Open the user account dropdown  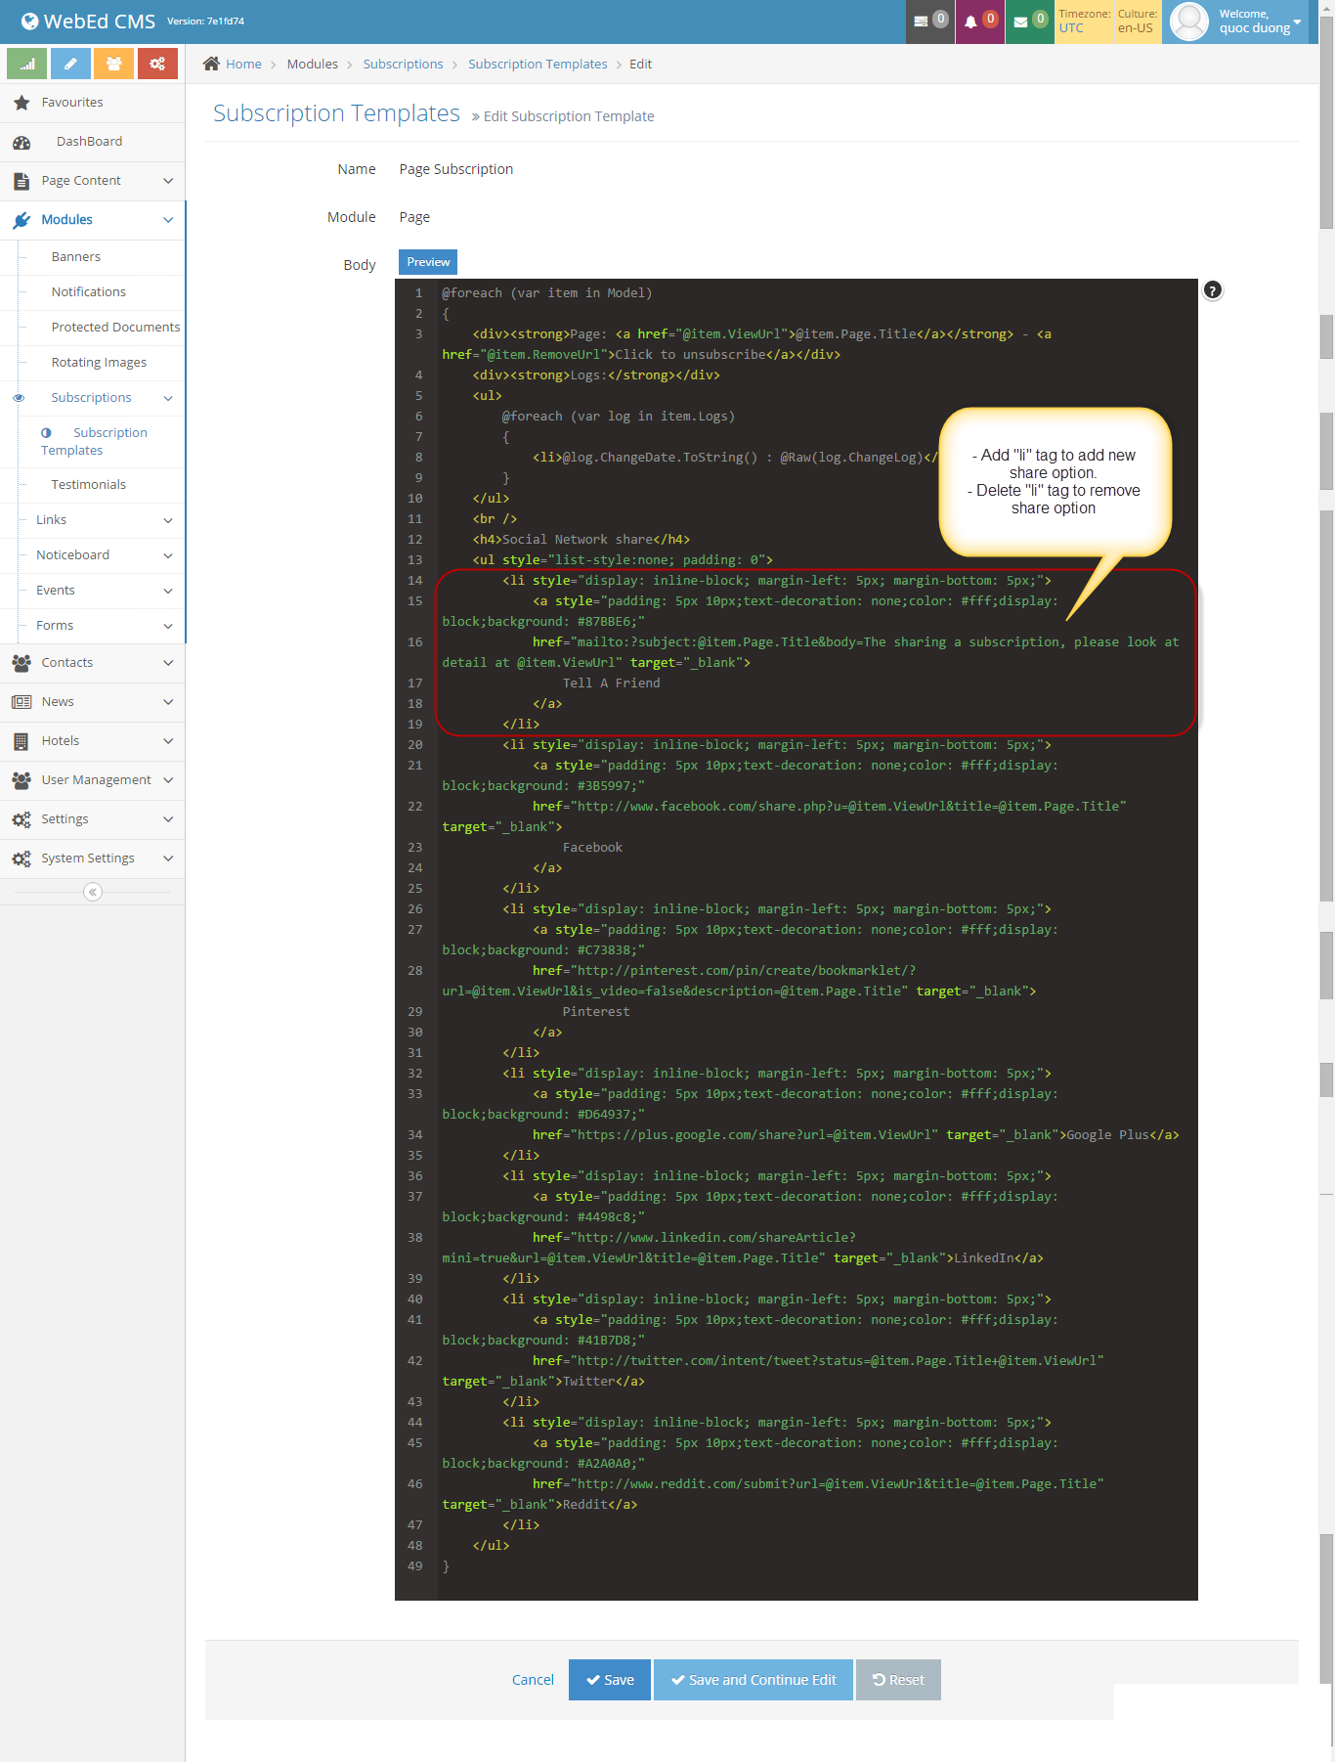pos(1241,22)
